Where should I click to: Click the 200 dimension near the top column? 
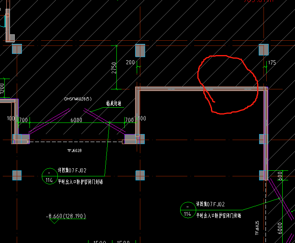pos(130,63)
